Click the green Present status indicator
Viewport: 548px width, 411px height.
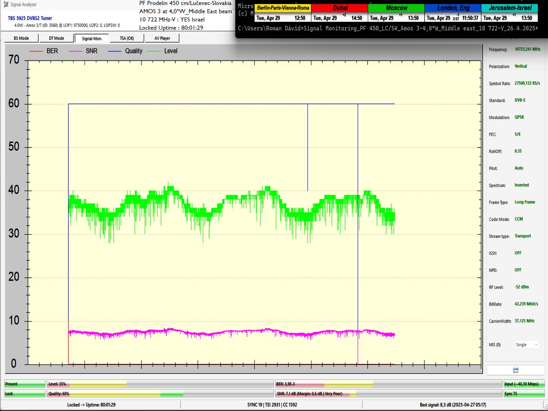coord(25,384)
